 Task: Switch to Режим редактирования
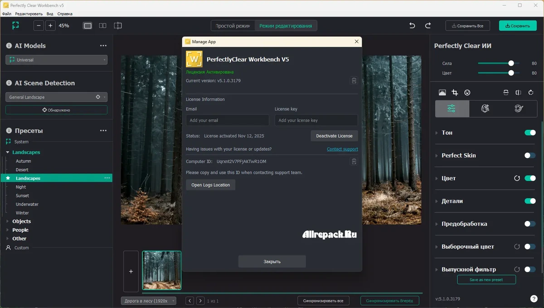286,26
